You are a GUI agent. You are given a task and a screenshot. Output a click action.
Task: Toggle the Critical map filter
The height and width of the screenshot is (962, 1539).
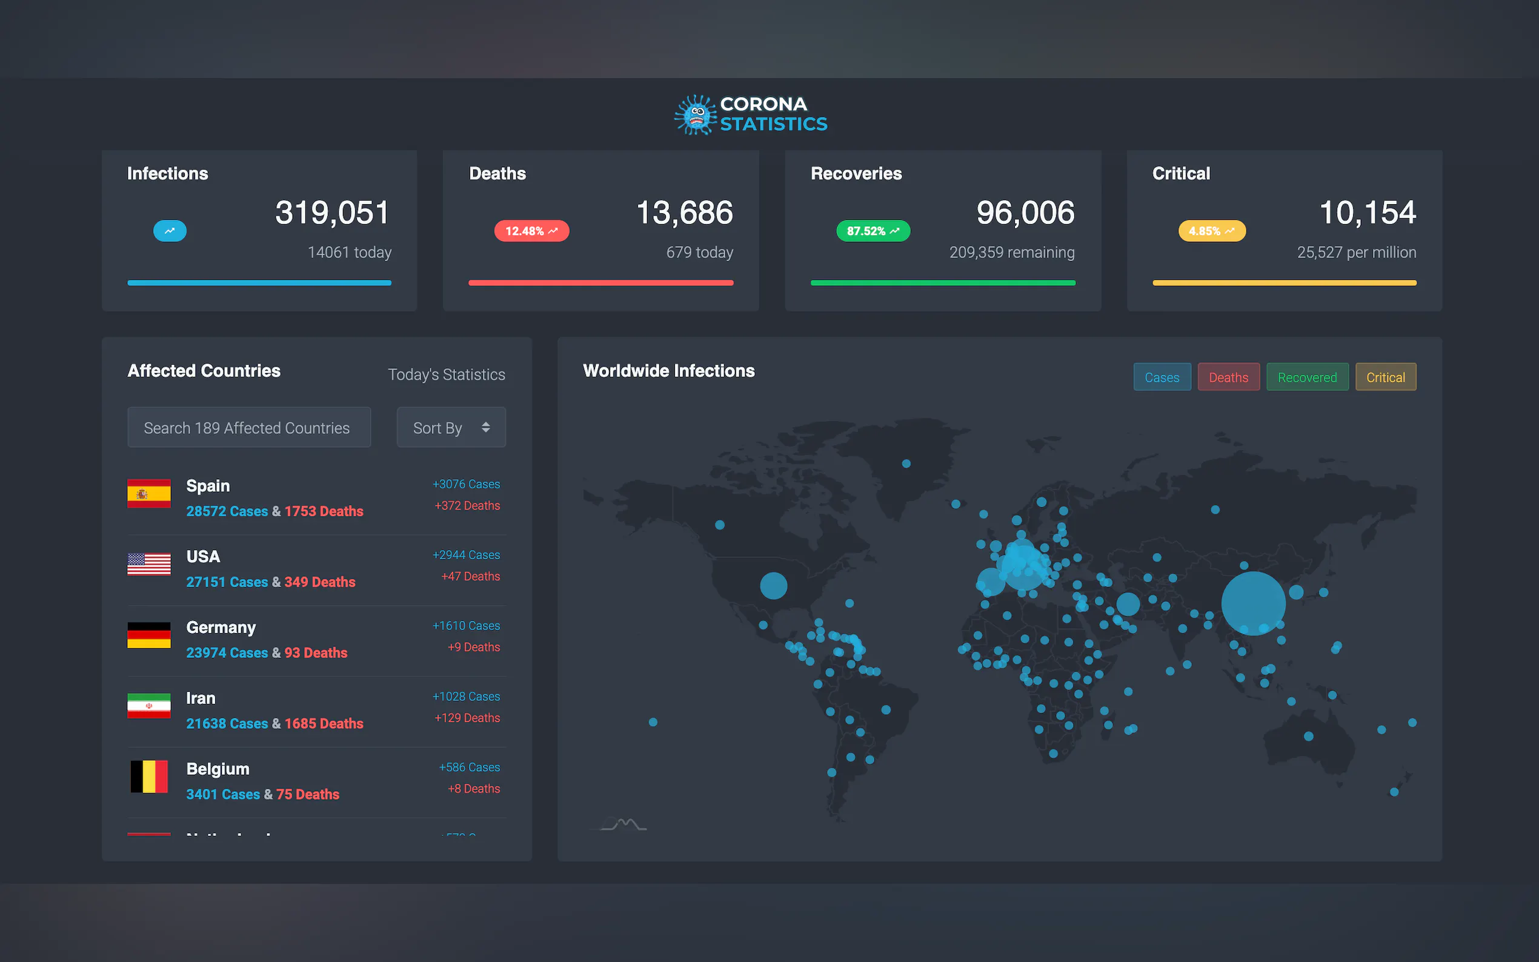(x=1385, y=377)
